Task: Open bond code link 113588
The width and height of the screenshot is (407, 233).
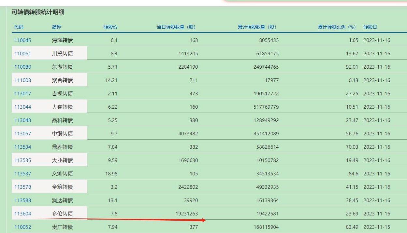Action: 22,200
